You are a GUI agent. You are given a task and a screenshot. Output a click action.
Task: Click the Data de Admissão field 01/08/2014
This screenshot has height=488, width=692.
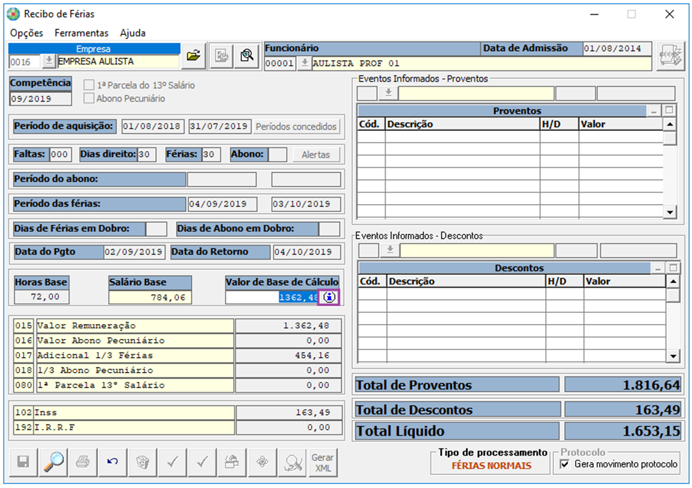click(617, 49)
